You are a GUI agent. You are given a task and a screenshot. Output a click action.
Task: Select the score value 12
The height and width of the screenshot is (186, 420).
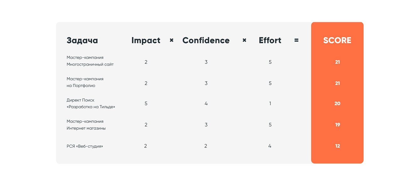[337, 146]
